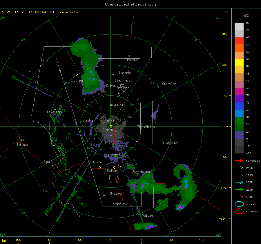Image resolution: width=261 pixels, height=244 pixels.
Task: Click the RockyMH label
Action: [x=77, y=81]
